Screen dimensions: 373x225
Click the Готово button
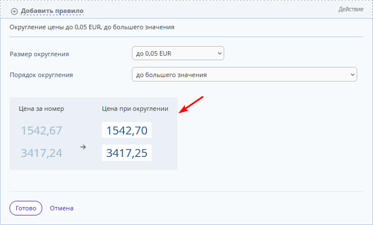[x=26, y=208]
